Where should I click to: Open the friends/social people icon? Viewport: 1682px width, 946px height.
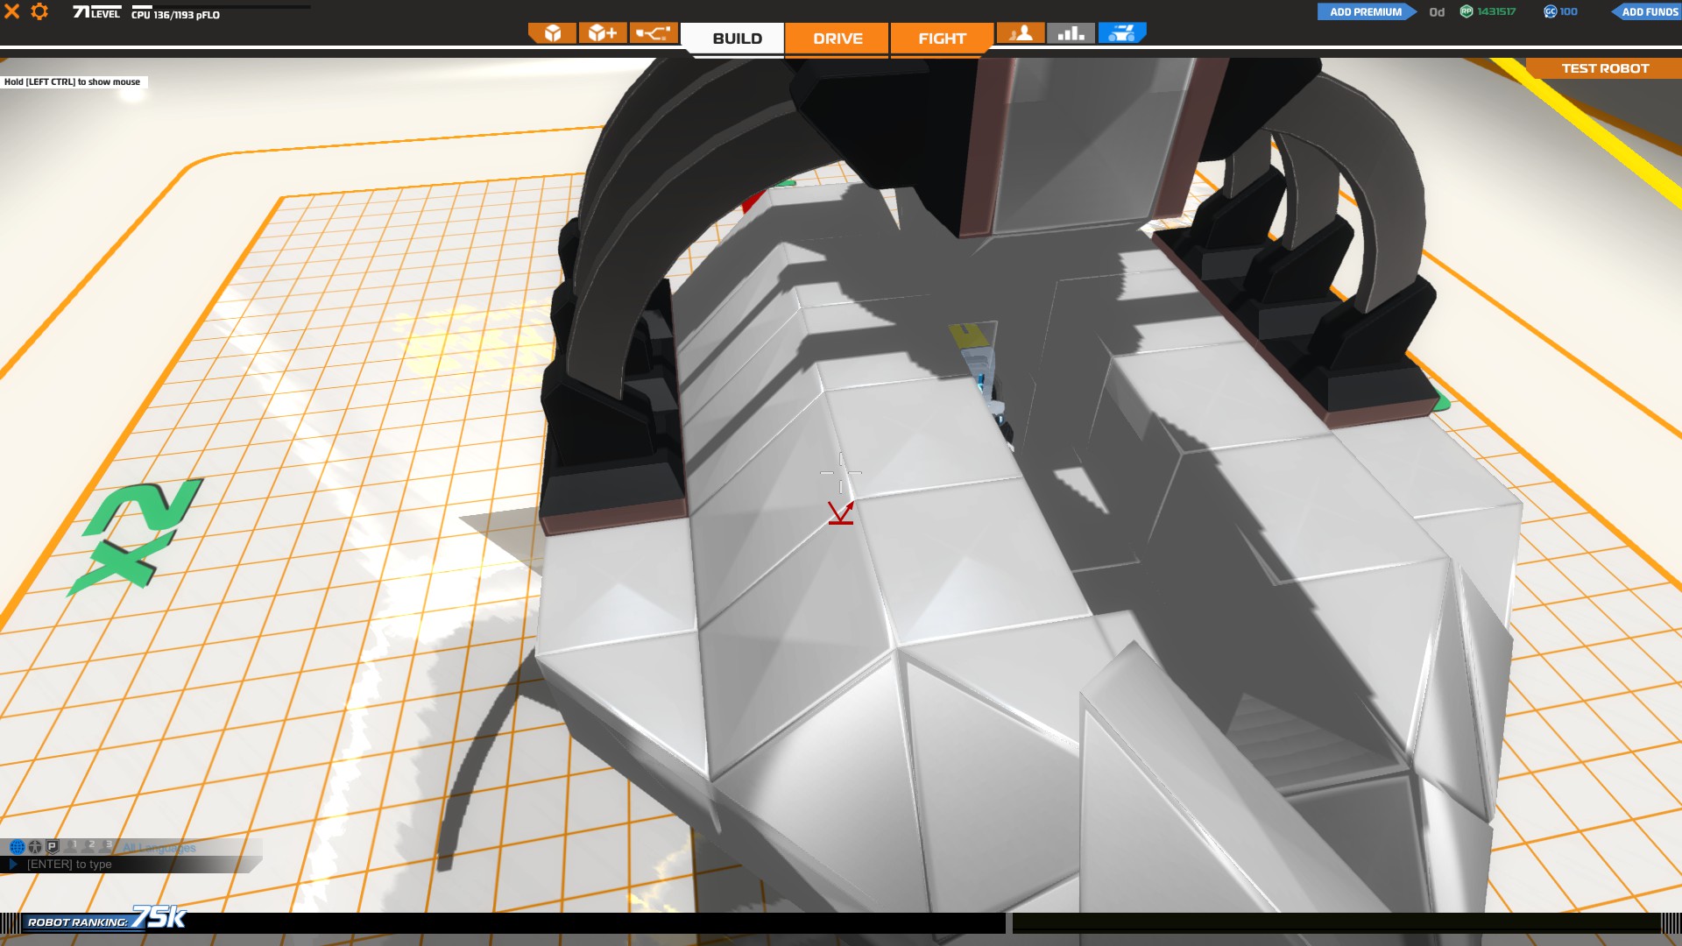pyautogui.click(x=1021, y=33)
